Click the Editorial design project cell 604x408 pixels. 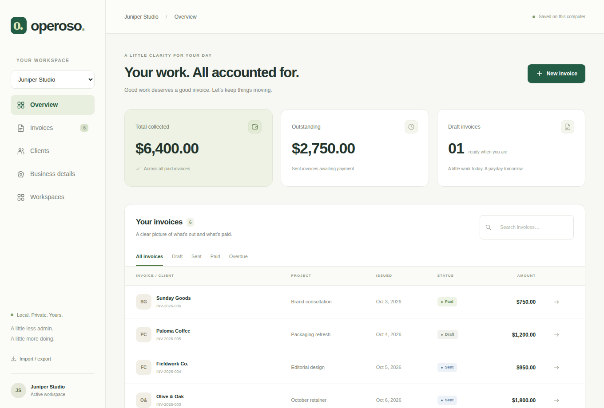coord(308,367)
